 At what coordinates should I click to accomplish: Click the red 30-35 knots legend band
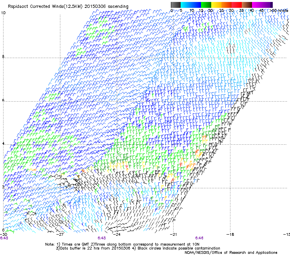237,5
